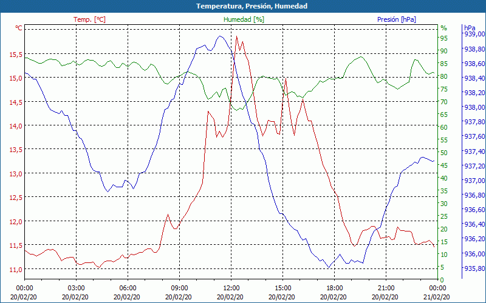Click the 936,20 pressure axis value
Image resolution: width=486 pixels, height=303 pixels.
(x=474, y=239)
